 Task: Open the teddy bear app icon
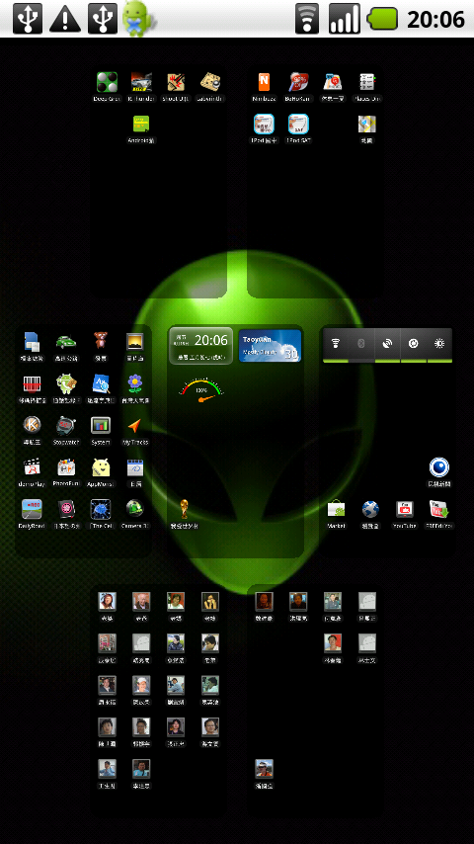pyautogui.click(x=101, y=341)
